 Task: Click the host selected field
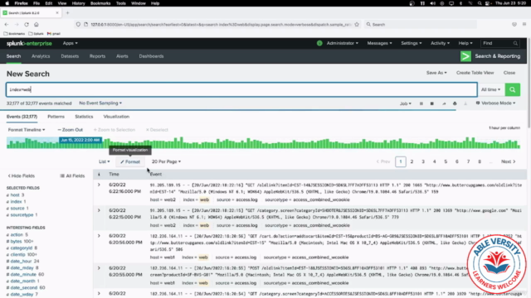tap(15, 195)
